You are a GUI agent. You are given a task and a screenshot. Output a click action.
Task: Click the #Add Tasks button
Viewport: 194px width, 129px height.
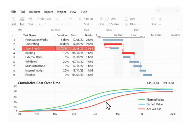[45, 19]
